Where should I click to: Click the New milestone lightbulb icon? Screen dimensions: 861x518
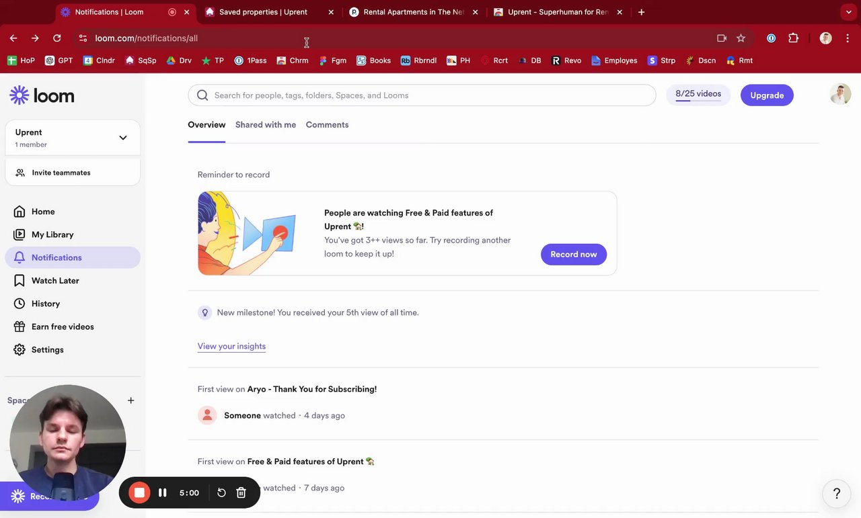tap(205, 312)
